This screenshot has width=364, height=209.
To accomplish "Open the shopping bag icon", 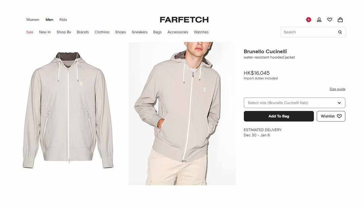I will click(340, 20).
